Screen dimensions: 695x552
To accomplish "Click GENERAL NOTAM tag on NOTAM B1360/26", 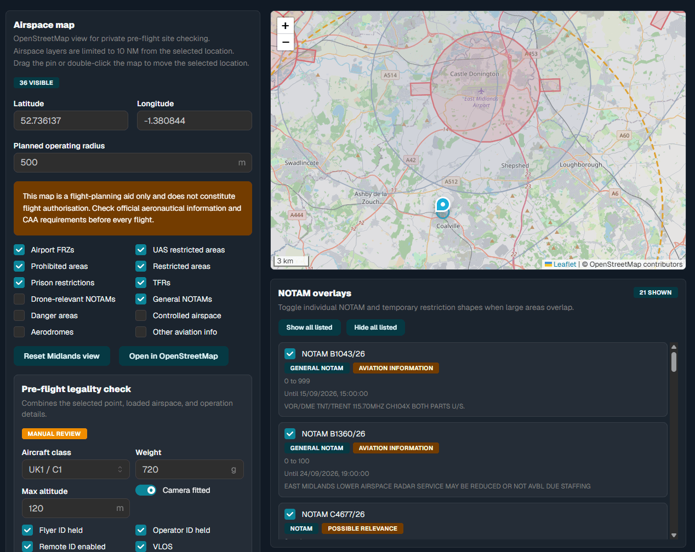I will pyautogui.click(x=317, y=448).
